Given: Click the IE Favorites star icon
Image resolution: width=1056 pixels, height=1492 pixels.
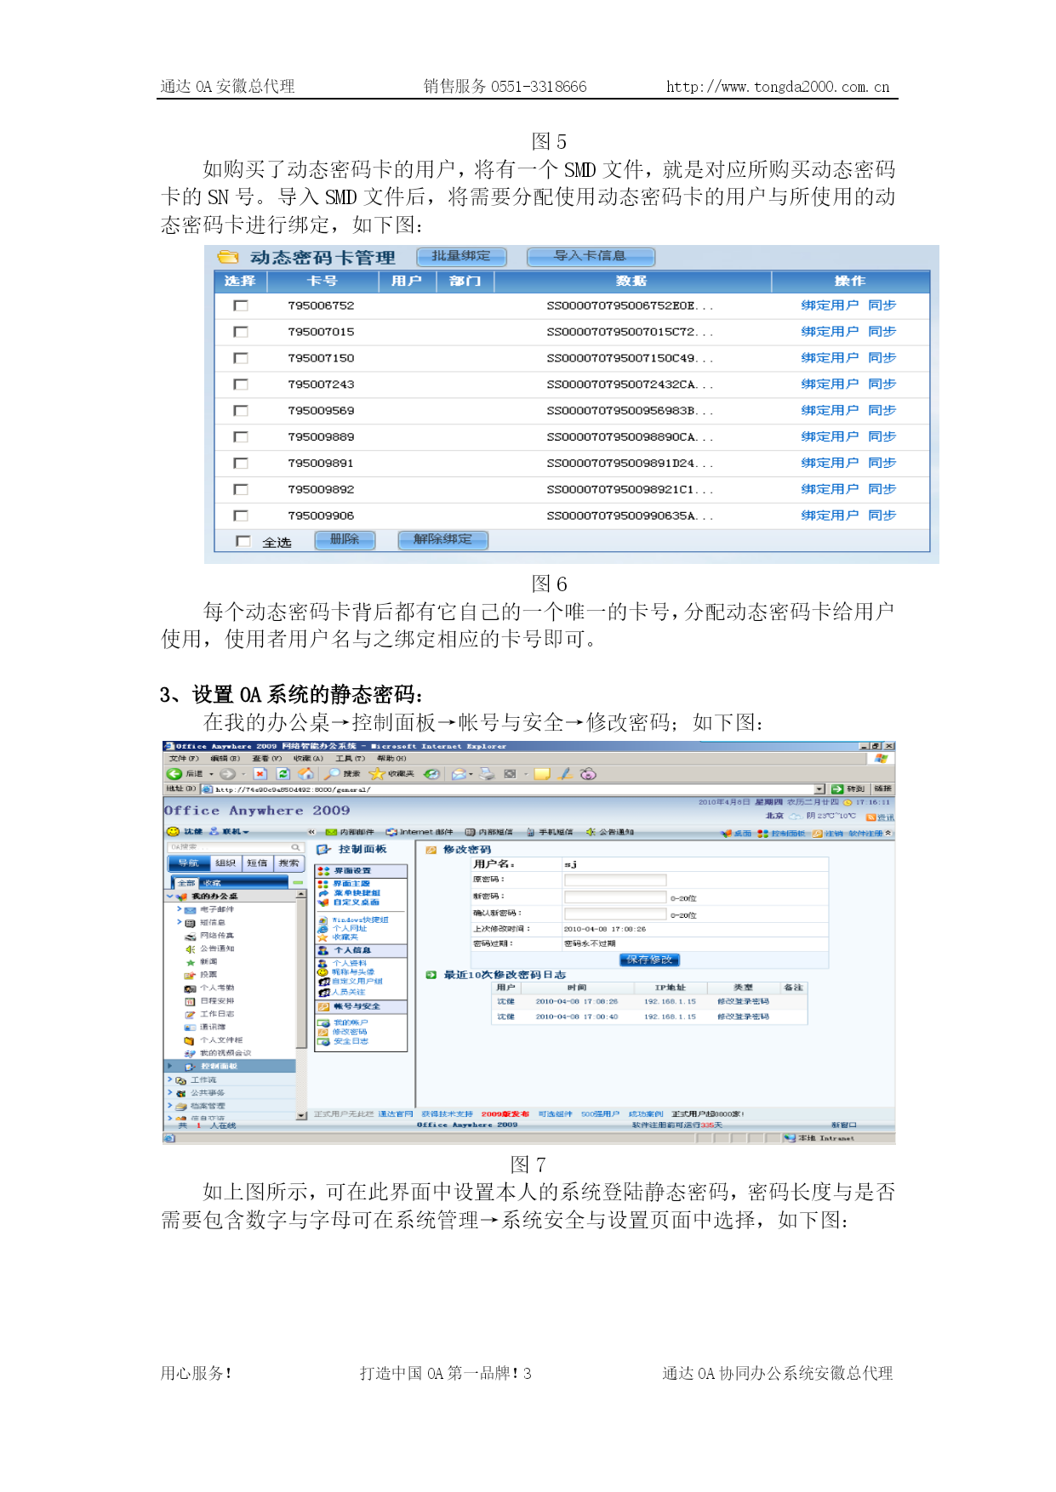Looking at the screenshot, I should click(377, 774).
